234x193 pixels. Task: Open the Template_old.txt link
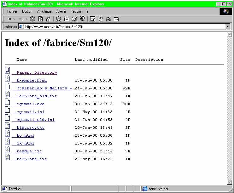coord(37,96)
